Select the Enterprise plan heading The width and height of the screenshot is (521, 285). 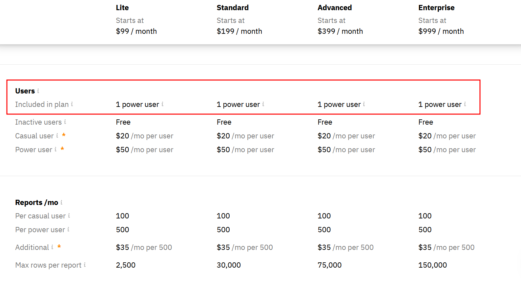pos(436,8)
